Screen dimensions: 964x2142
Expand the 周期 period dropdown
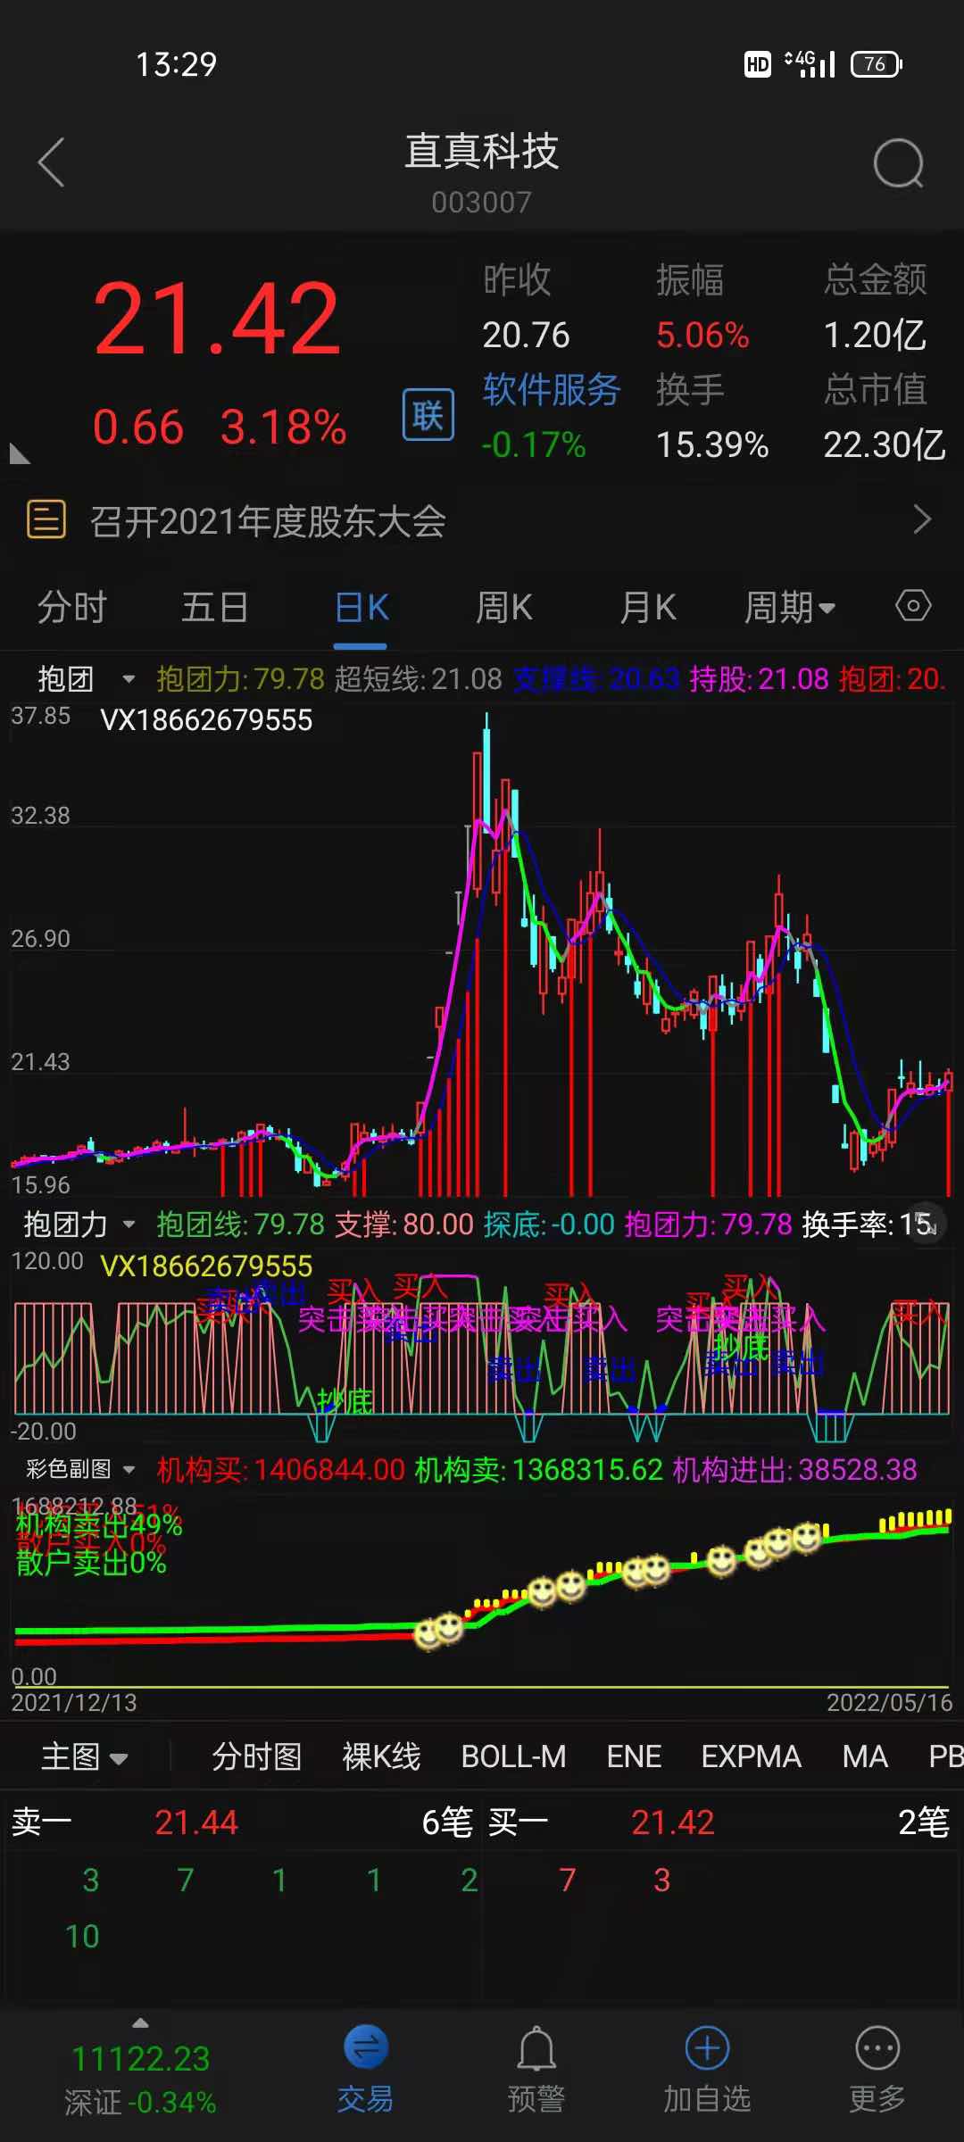point(789,608)
